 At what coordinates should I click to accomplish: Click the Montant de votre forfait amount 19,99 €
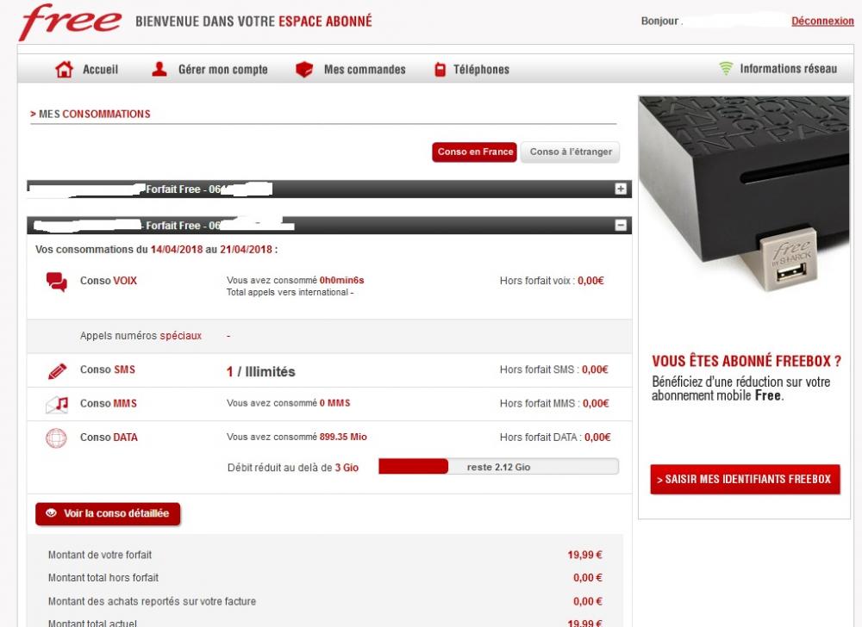click(x=585, y=555)
